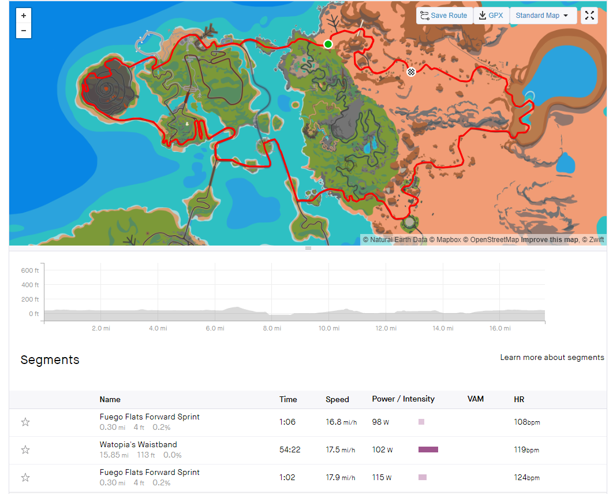Click the Segments heading

pyautogui.click(x=50, y=360)
